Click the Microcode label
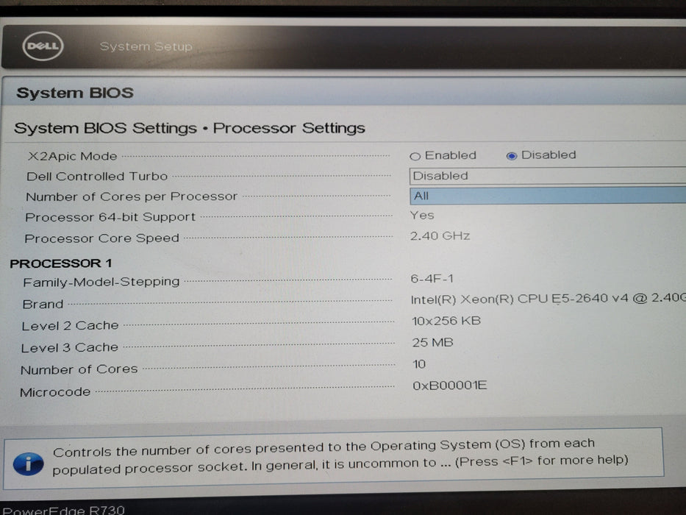 (x=55, y=392)
